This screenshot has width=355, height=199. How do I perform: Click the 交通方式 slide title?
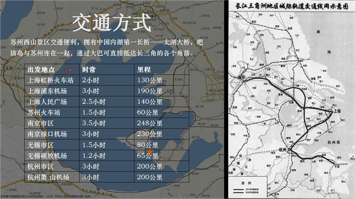[111, 23]
